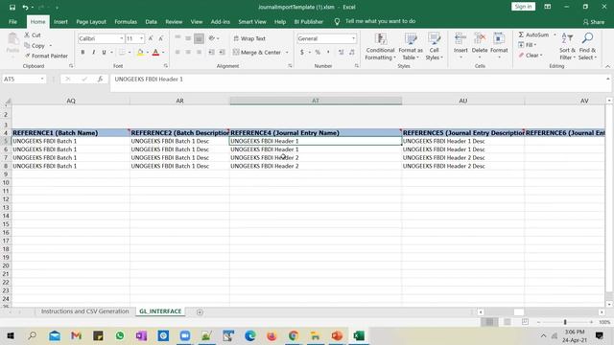Open Gmail from the taskbar

tap(77, 335)
